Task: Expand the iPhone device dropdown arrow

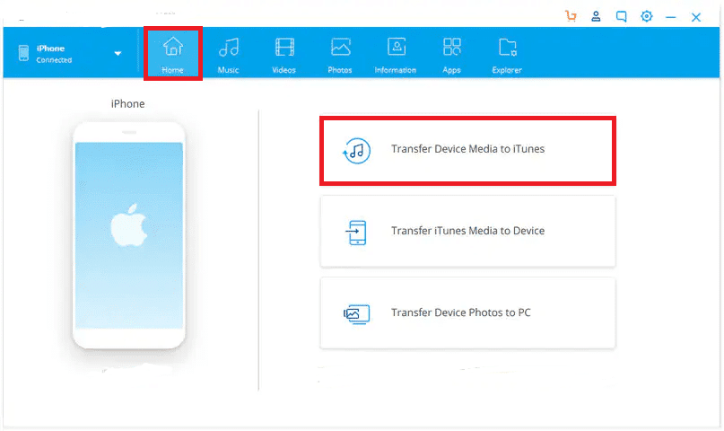Action: click(118, 54)
